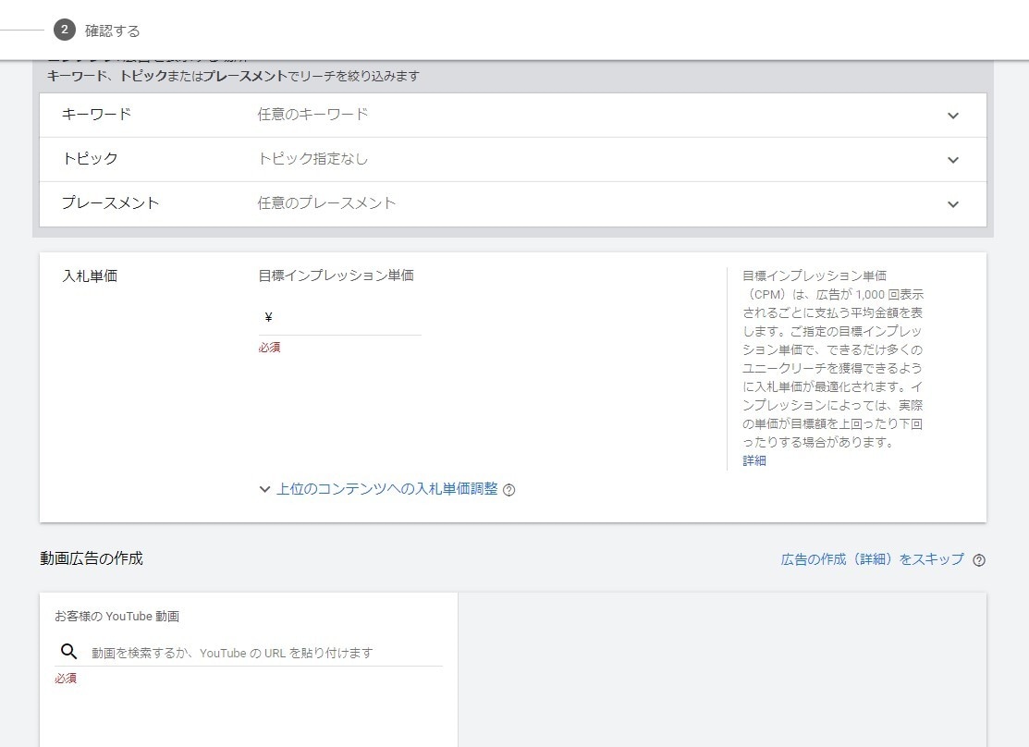Click the リーチを絞り込みます description line

pos(233,76)
